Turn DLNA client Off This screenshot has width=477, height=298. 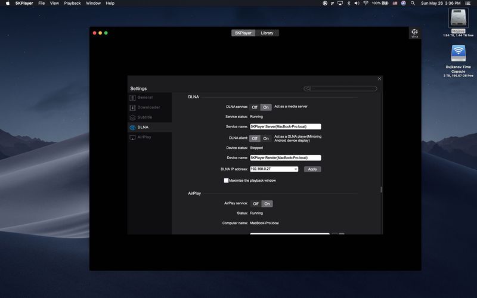click(x=255, y=139)
